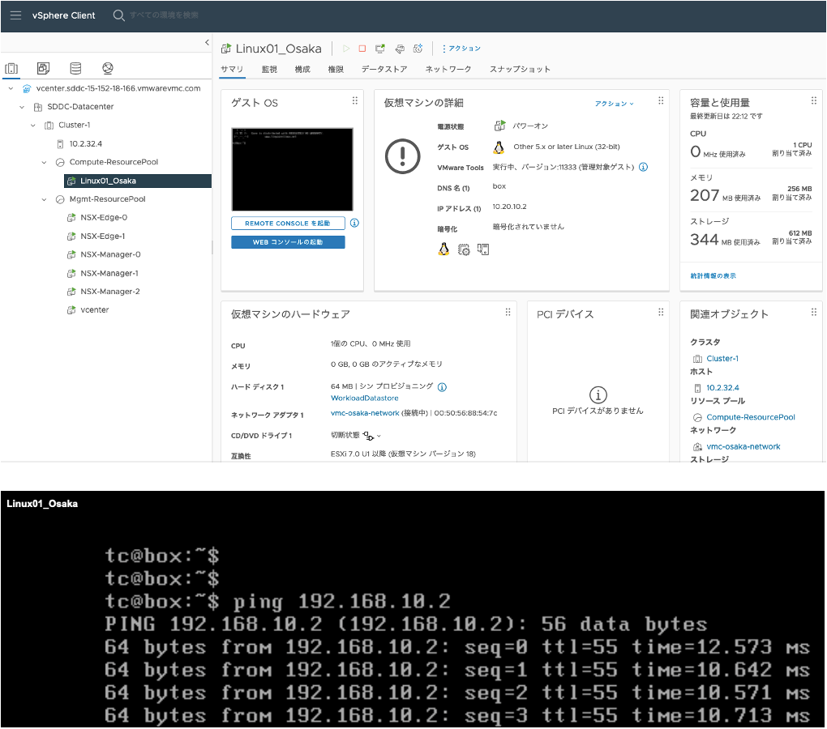Click capacity and usage card handle
827x729 pixels.
814,100
